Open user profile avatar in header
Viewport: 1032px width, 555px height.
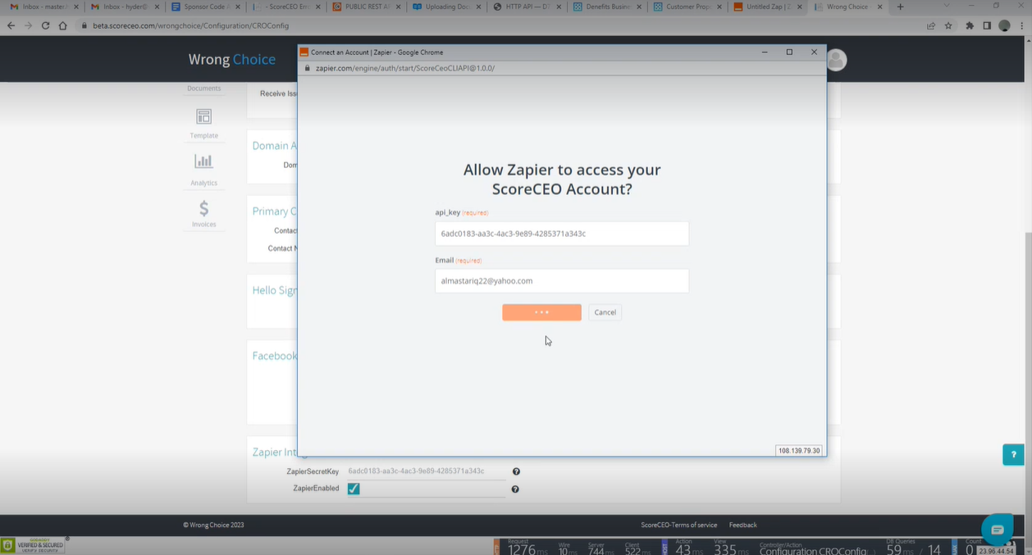pyautogui.click(x=836, y=60)
